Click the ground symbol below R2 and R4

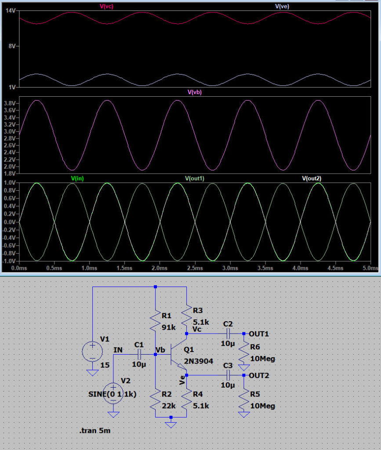point(171,424)
